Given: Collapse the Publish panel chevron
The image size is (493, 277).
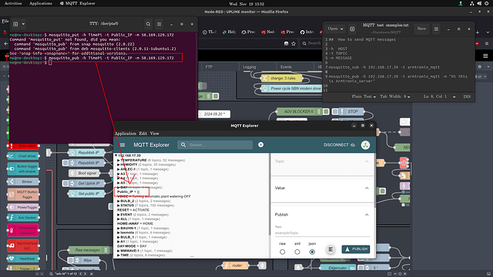Looking at the screenshot, I should [367, 215].
